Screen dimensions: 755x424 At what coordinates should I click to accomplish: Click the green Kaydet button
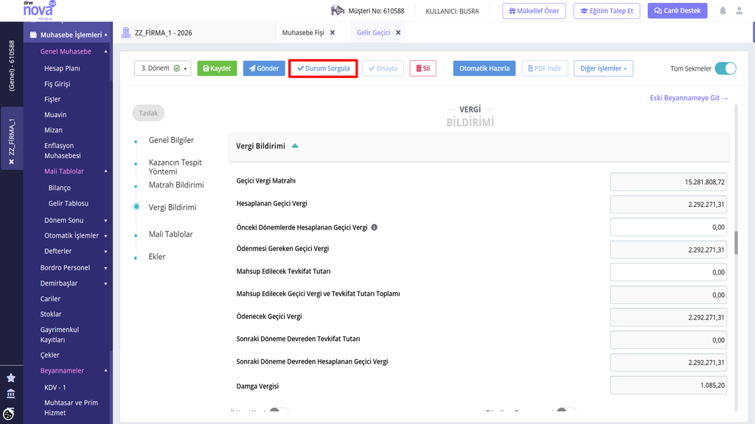[217, 68]
